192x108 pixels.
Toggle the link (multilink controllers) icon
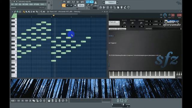click(x=91, y=5)
